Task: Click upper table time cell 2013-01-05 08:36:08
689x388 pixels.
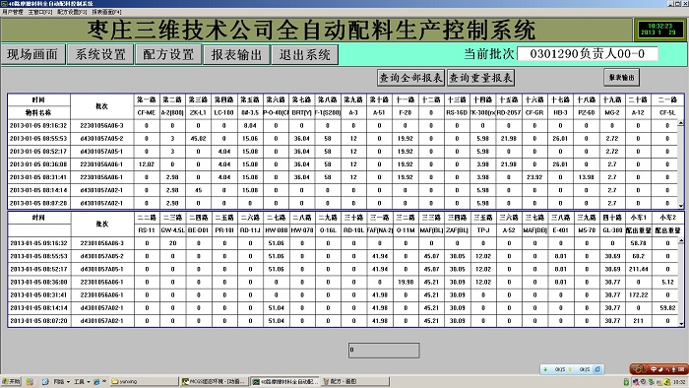Action: point(38,164)
